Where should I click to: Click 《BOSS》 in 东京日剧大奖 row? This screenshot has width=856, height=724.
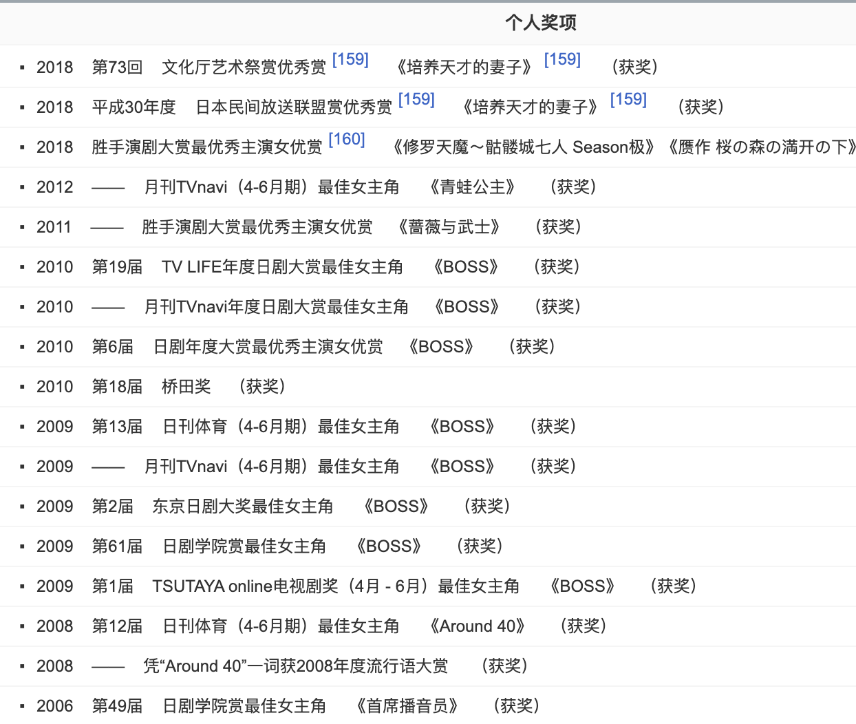point(396,507)
